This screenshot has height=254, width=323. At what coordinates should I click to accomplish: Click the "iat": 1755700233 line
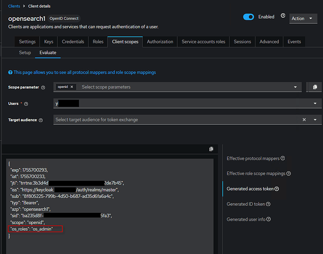pyautogui.click(x=28, y=177)
